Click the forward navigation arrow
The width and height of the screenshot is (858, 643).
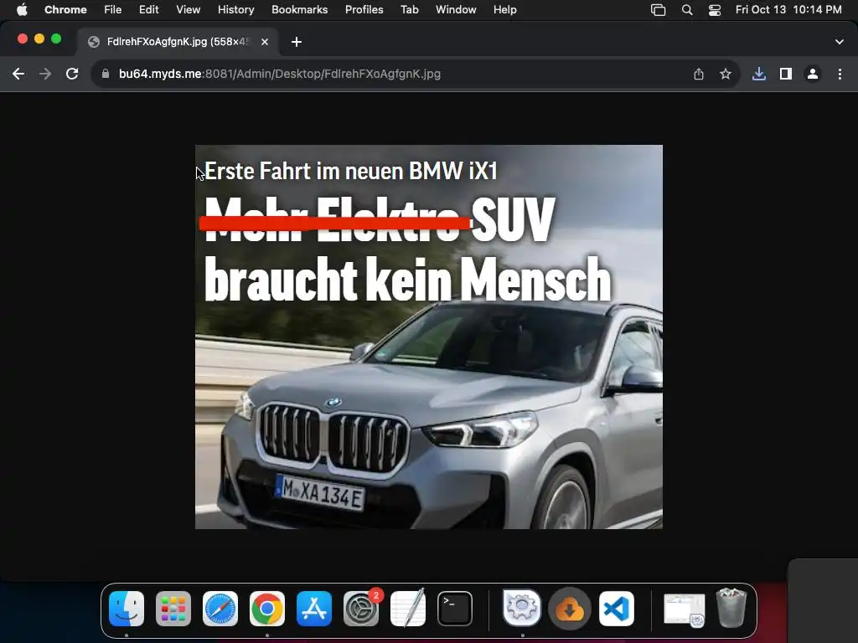click(45, 74)
